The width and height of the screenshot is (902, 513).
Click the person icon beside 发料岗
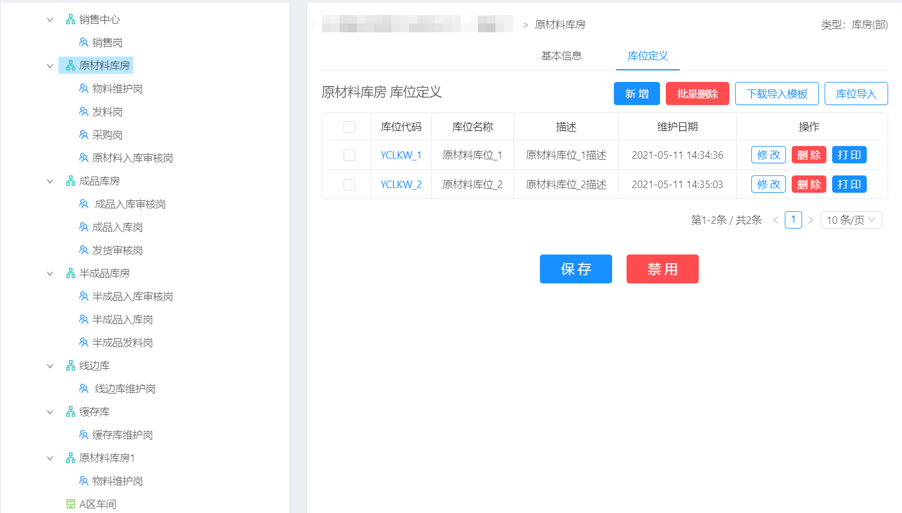click(x=84, y=112)
